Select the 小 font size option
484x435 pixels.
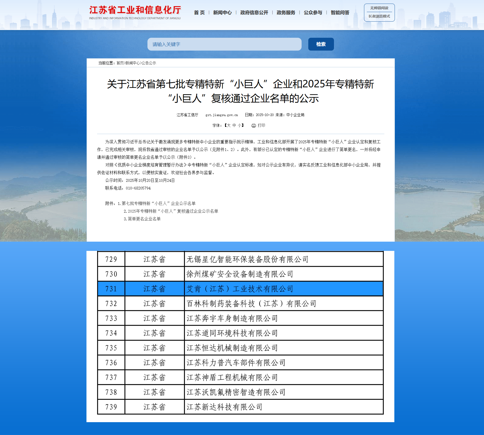[239, 125]
